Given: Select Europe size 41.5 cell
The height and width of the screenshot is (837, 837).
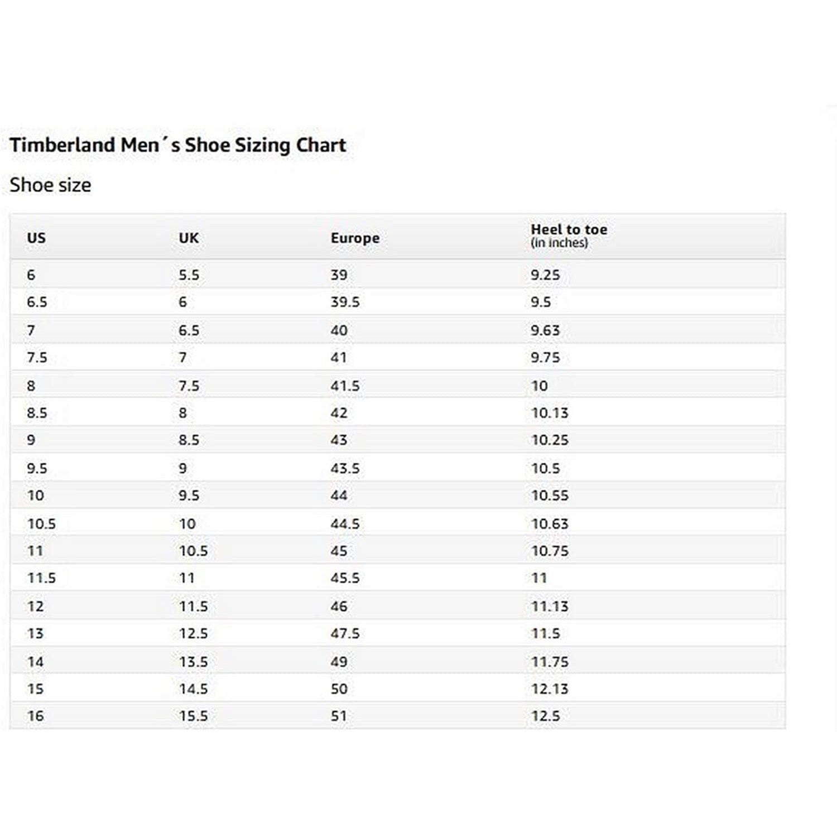Looking at the screenshot, I should [345, 386].
